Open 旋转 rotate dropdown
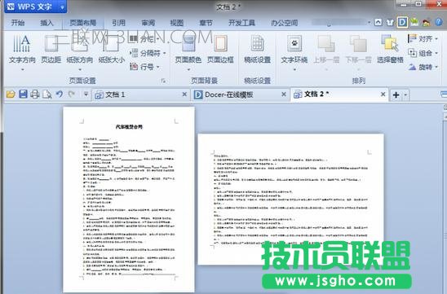 point(423,67)
